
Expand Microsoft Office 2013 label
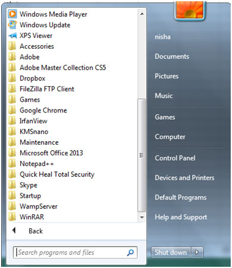51,153
